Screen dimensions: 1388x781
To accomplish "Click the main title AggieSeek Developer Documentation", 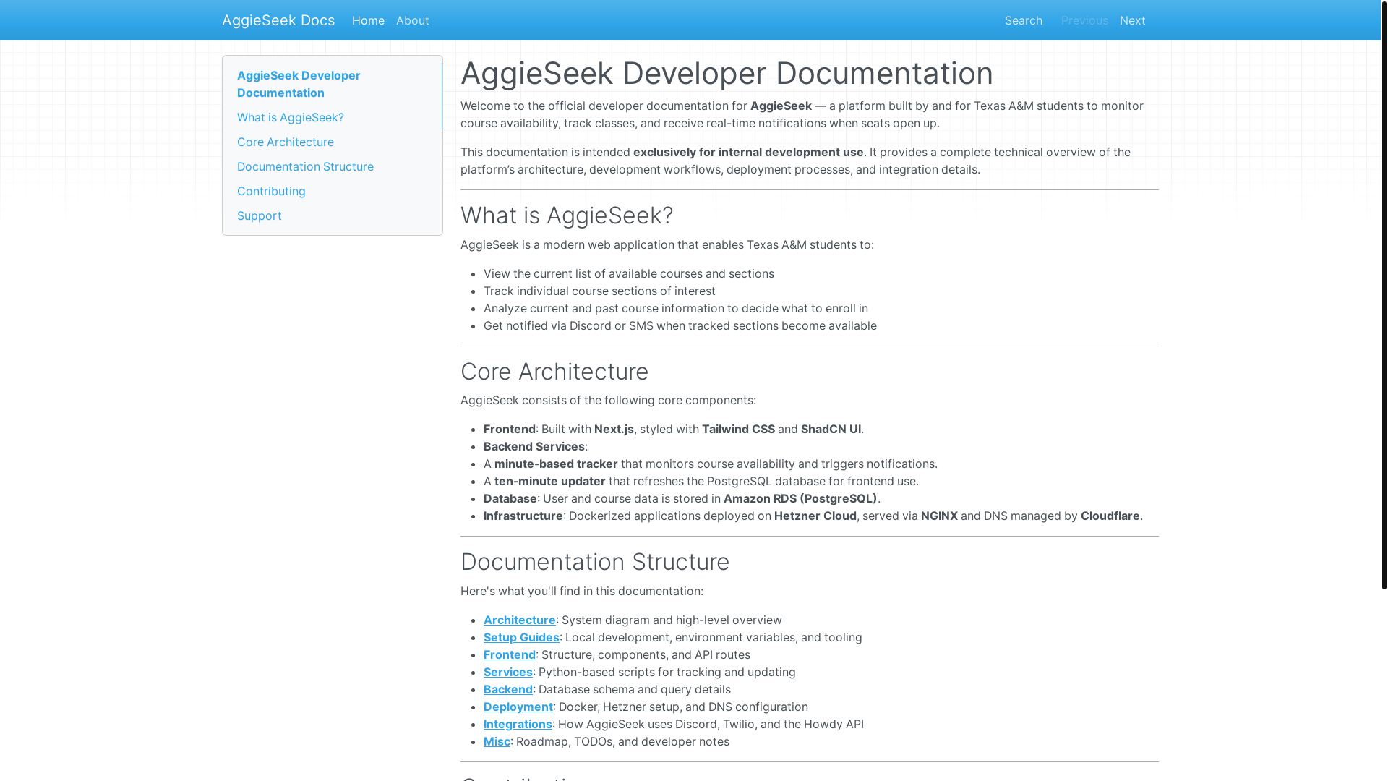I will tap(727, 73).
